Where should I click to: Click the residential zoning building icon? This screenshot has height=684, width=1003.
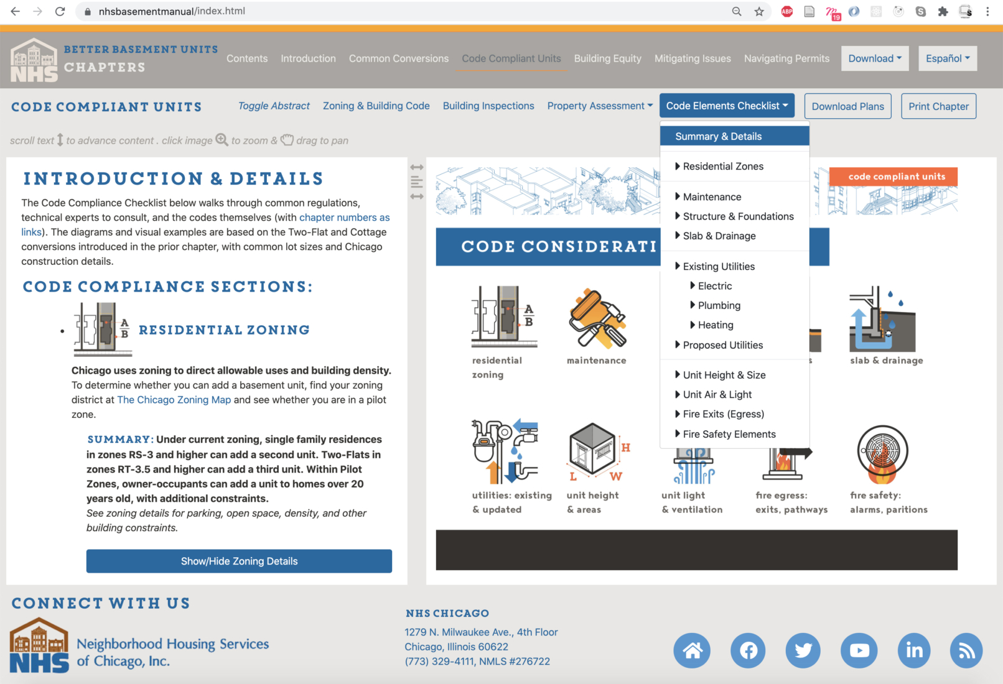click(x=504, y=317)
